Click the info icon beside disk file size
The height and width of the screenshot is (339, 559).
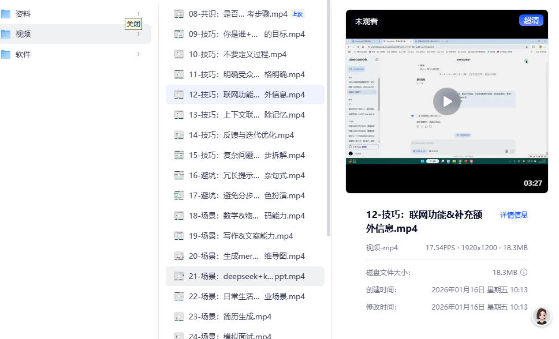coord(524,272)
